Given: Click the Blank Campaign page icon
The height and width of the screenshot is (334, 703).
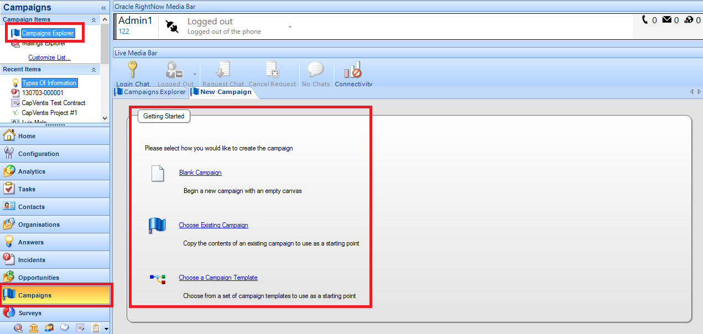Looking at the screenshot, I should point(158,173).
